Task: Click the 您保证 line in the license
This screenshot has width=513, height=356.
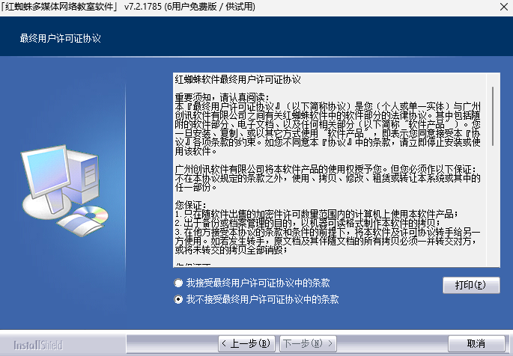Action: point(189,204)
